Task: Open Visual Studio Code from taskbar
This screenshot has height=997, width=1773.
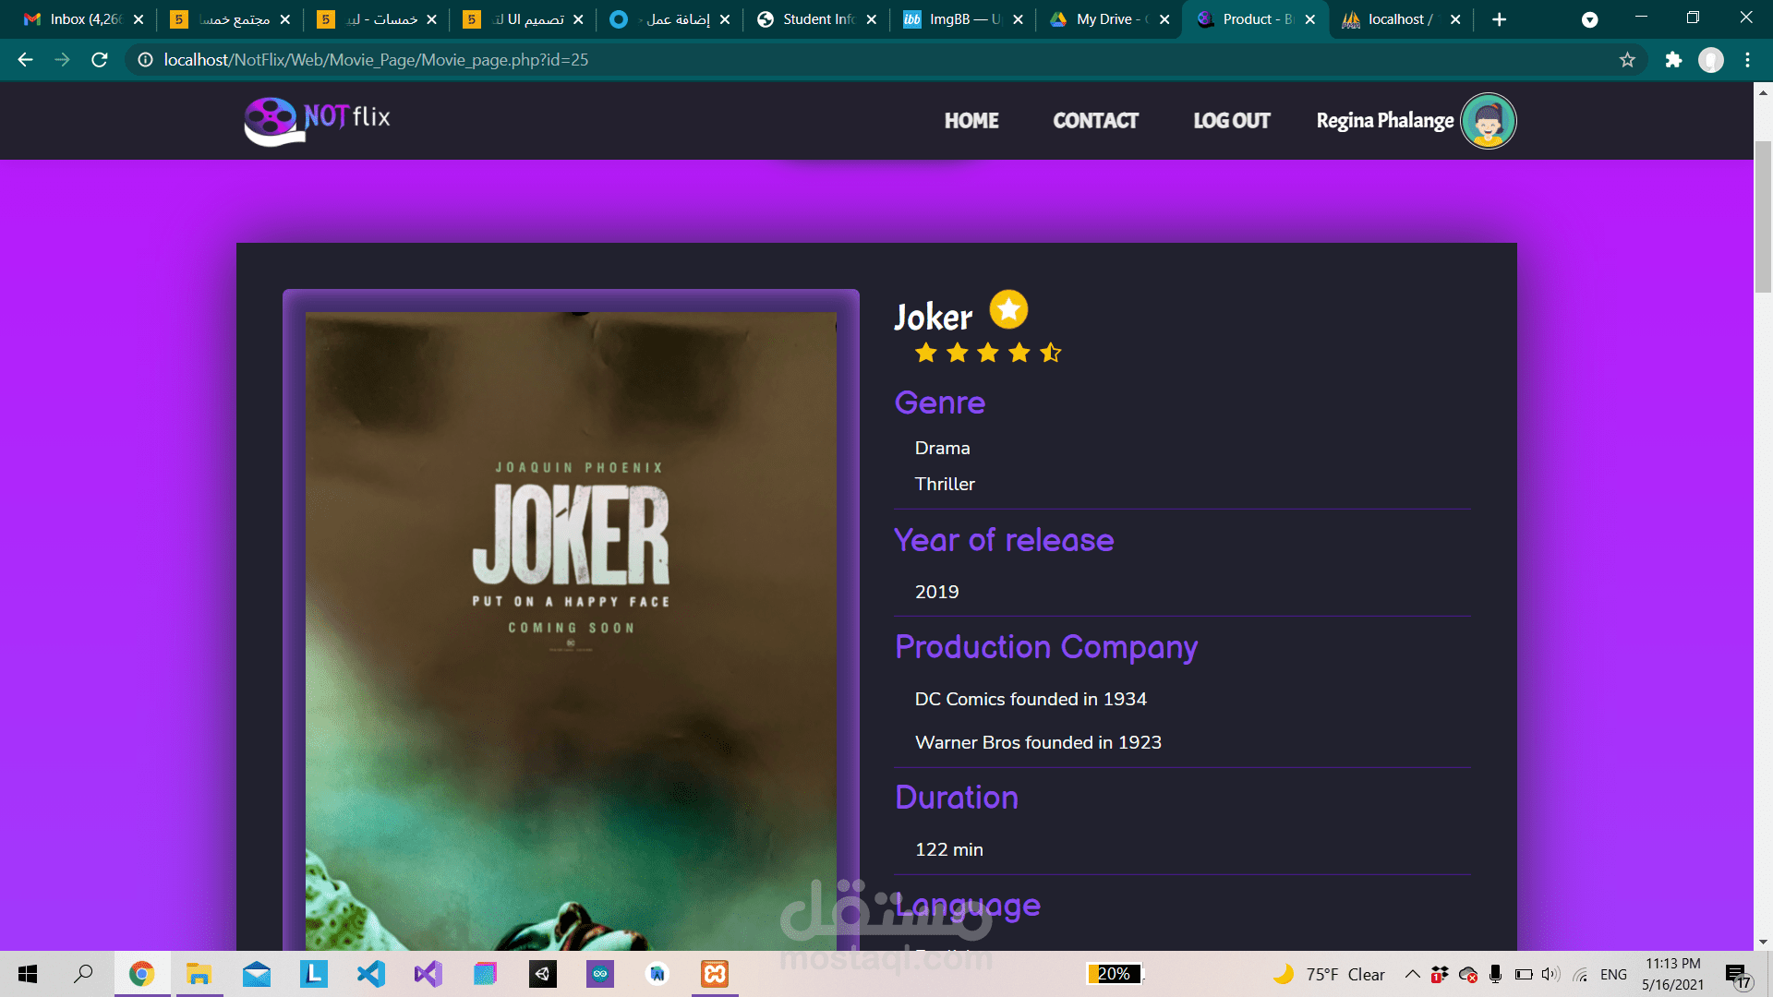Action: [x=370, y=974]
